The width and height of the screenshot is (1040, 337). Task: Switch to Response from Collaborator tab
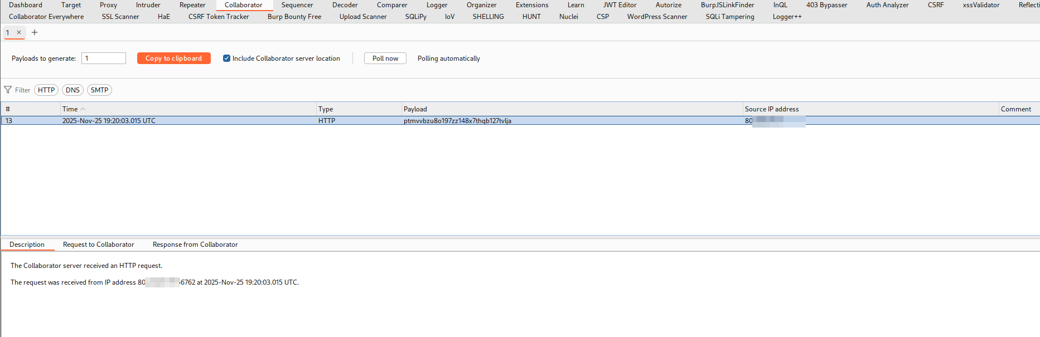[195, 245]
